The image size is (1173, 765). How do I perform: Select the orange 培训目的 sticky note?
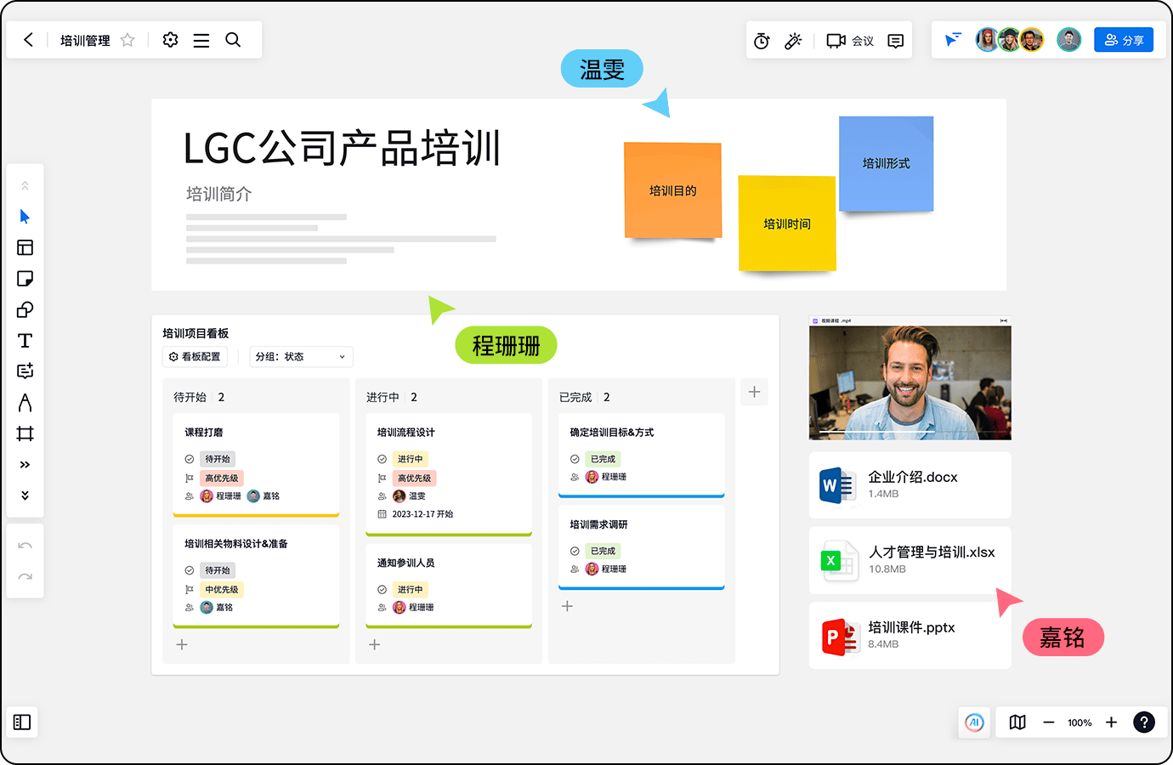(x=672, y=190)
